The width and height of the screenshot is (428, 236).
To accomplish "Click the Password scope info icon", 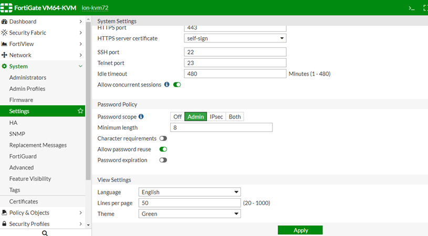I will [x=141, y=116].
